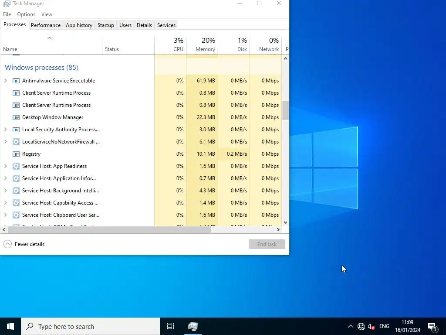
Task: Click the Service Host: Capability Access gear icon
Action: pyautogui.click(x=16, y=203)
